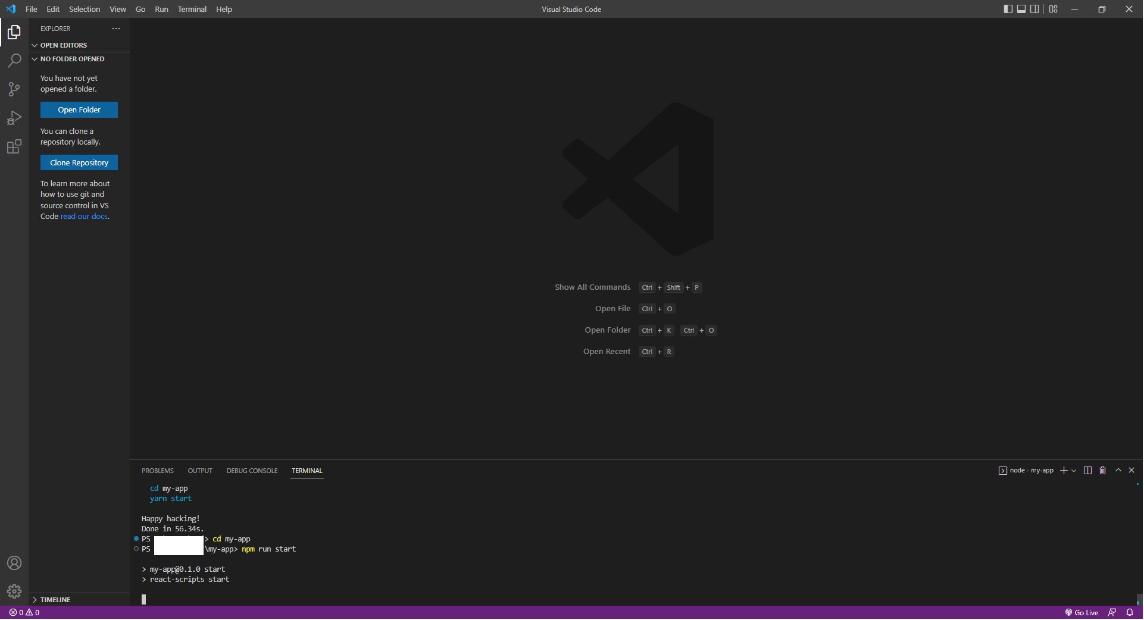
Task: Open the Explorer view in activity bar
Action: pyautogui.click(x=14, y=32)
